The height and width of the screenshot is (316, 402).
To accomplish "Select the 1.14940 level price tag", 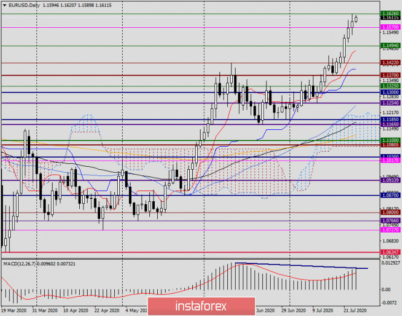I will pos(389,46).
